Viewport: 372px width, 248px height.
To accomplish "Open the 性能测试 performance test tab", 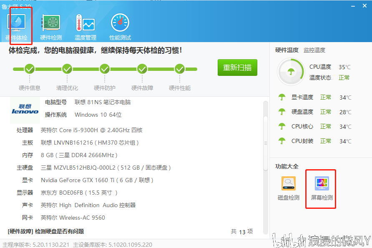I will point(120,27).
